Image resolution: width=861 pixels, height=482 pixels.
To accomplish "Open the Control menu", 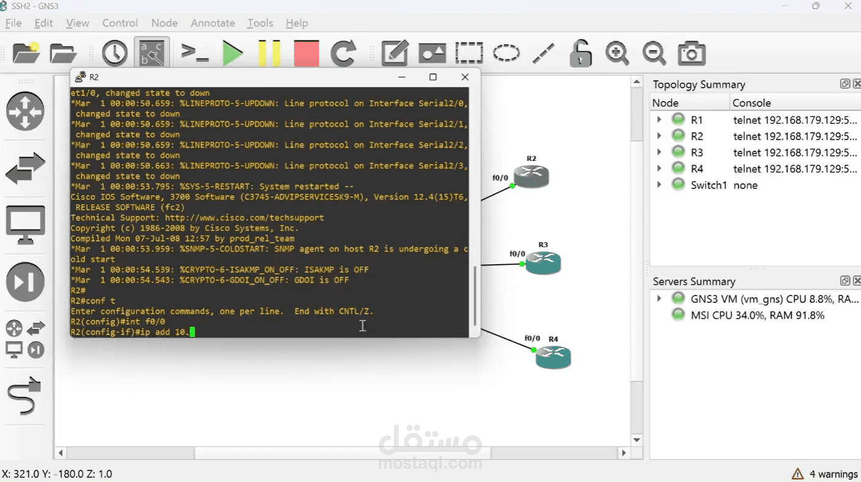I will click(x=120, y=23).
